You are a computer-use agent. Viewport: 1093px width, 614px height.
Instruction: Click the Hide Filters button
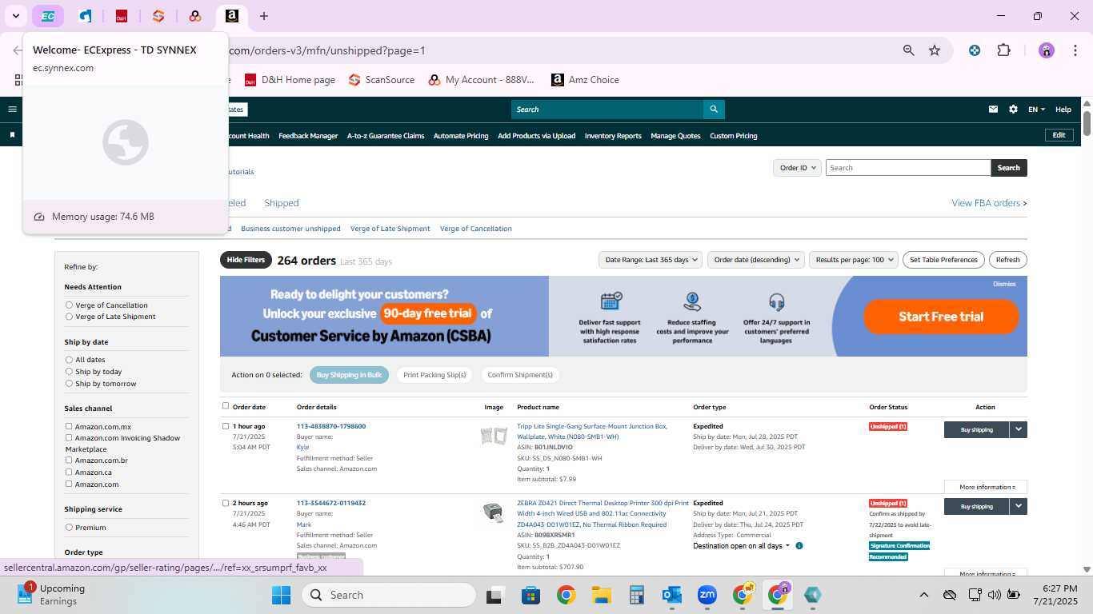click(246, 260)
